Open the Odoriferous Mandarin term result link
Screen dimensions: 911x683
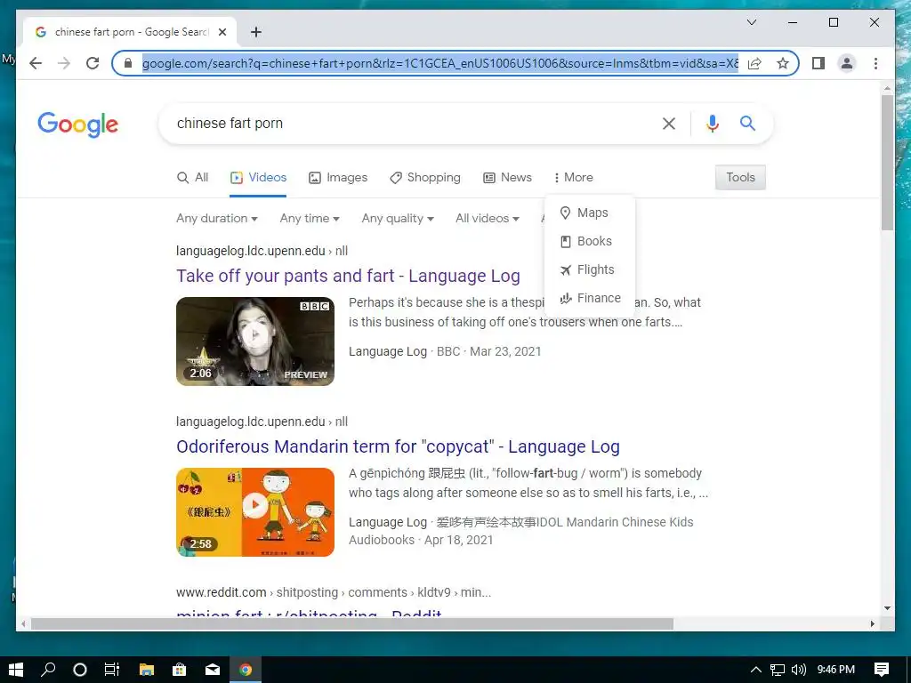point(398,446)
